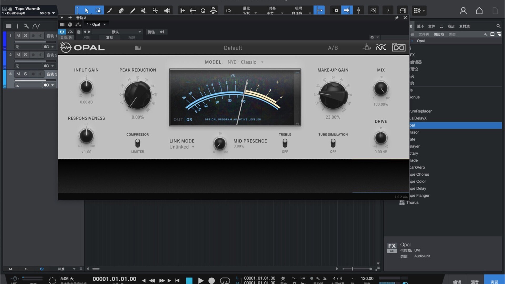Go to the Start page home icon
Image resolution: width=505 pixels, height=284 pixels.
coord(479,11)
